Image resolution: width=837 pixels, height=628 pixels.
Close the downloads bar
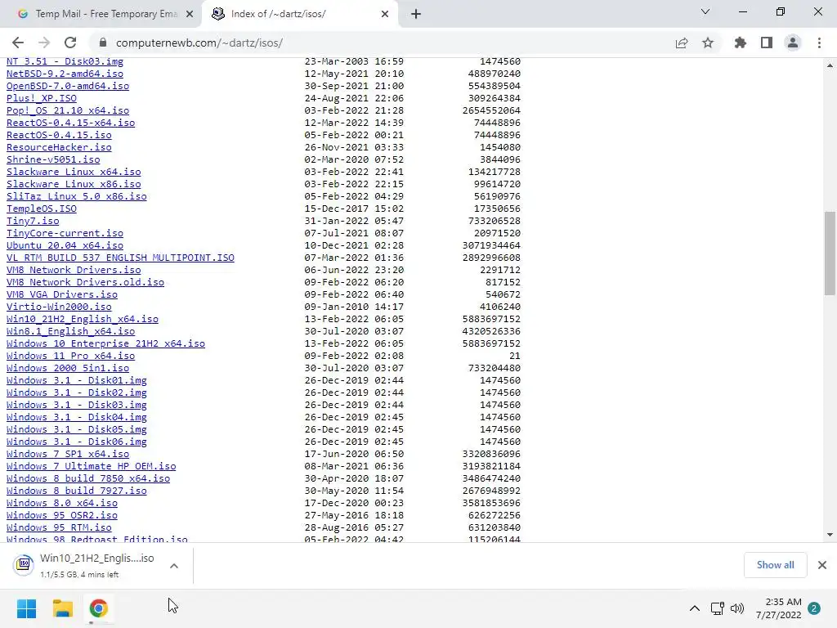click(822, 565)
